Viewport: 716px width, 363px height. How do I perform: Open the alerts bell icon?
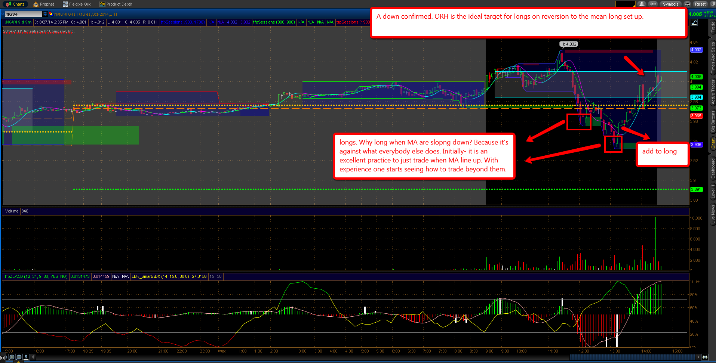pos(642,4)
